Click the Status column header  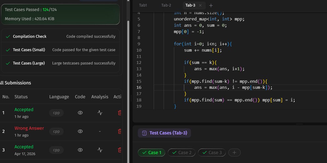[x=21, y=97]
